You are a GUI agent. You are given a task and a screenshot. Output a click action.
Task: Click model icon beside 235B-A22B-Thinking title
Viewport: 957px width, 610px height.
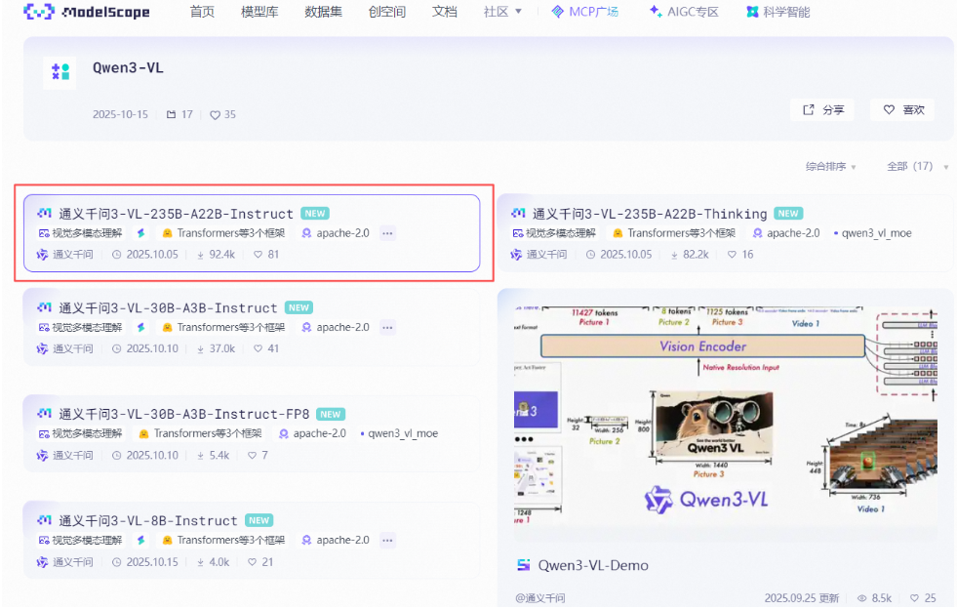tap(518, 213)
